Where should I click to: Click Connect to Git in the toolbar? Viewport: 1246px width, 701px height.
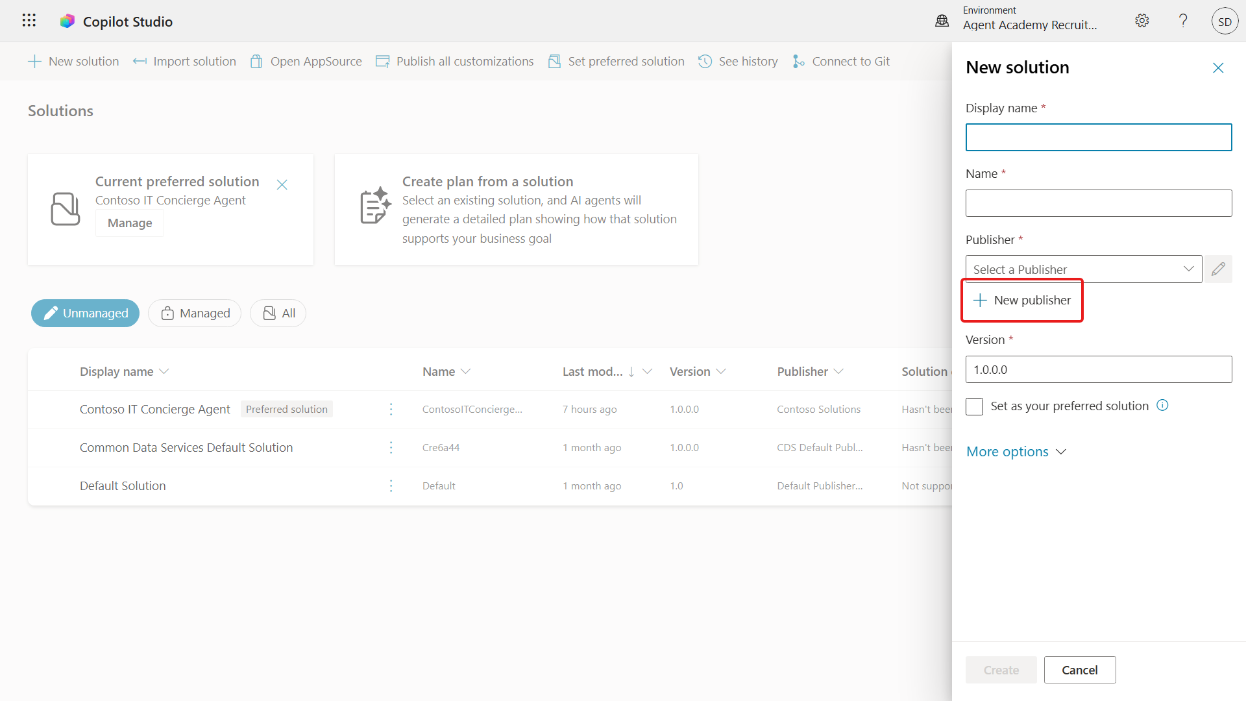pos(840,61)
